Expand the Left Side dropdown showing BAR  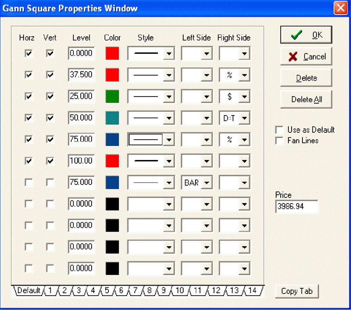click(x=207, y=183)
